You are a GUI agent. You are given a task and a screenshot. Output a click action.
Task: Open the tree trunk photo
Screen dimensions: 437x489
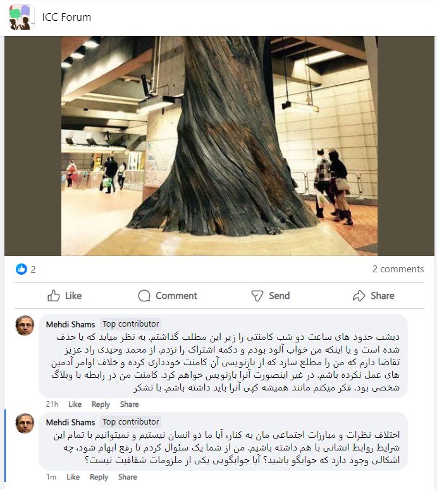pyautogui.click(x=219, y=146)
